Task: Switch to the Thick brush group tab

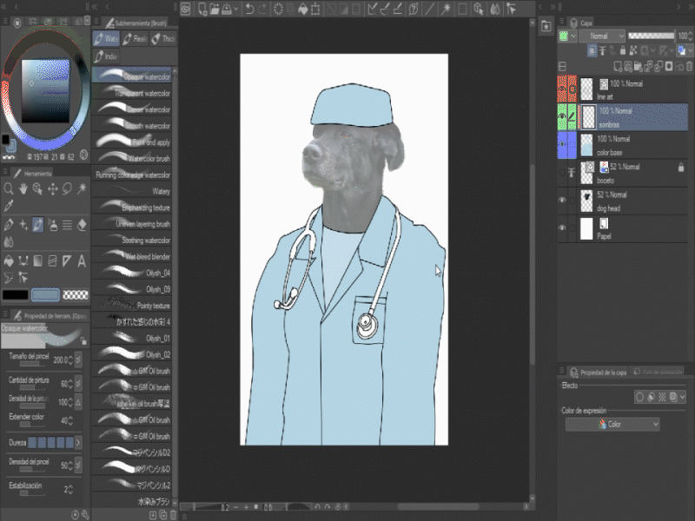Action: click(x=163, y=39)
